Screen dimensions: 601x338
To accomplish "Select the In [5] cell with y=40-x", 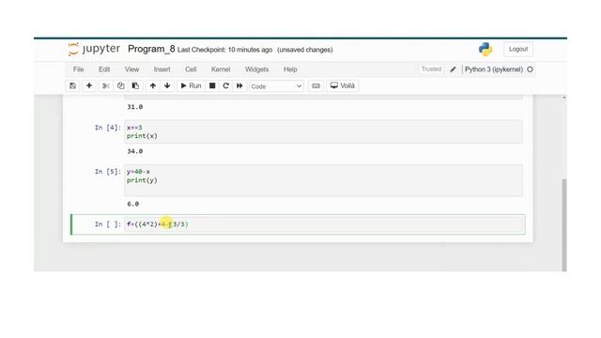I will point(323,180).
